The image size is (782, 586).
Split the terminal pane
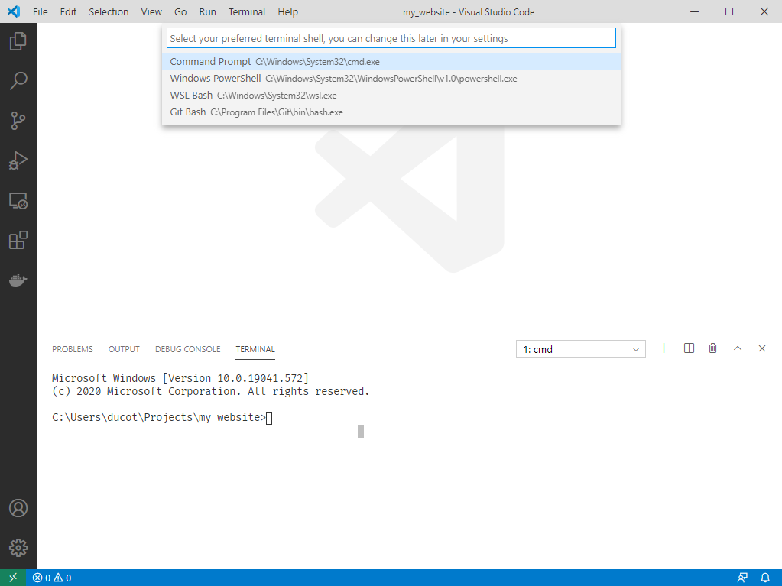tap(688, 348)
